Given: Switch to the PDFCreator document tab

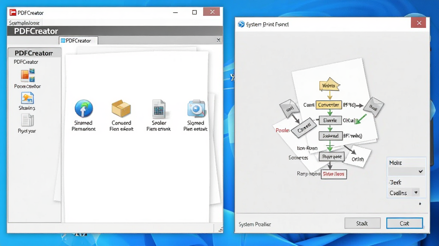Looking at the screenshot, I should [x=78, y=41].
